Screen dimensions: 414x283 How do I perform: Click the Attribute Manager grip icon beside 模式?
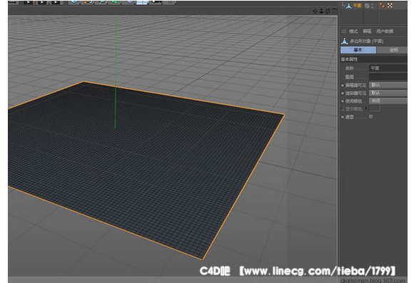(344, 31)
